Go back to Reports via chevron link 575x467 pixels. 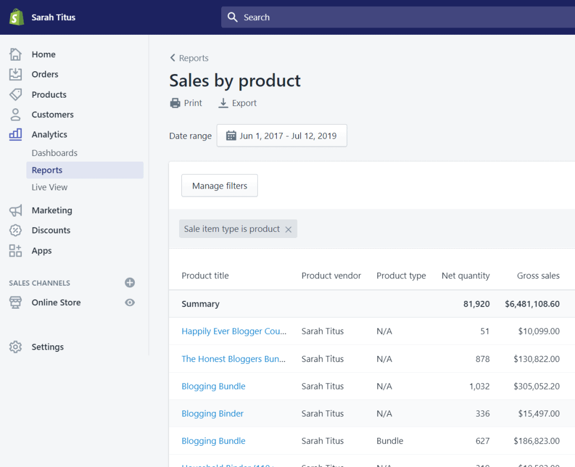click(189, 58)
